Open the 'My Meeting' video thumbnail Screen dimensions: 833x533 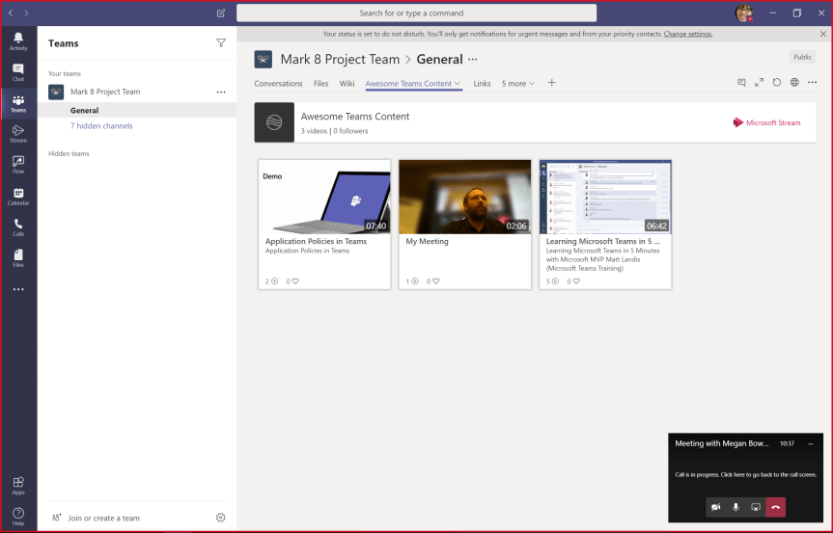464,197
